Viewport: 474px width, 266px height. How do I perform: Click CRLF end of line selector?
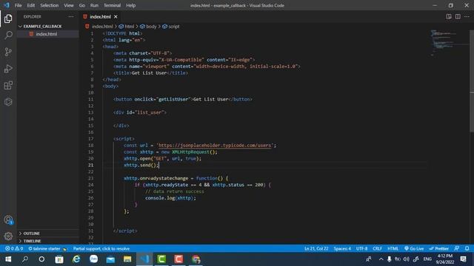(x=377, y=248)
